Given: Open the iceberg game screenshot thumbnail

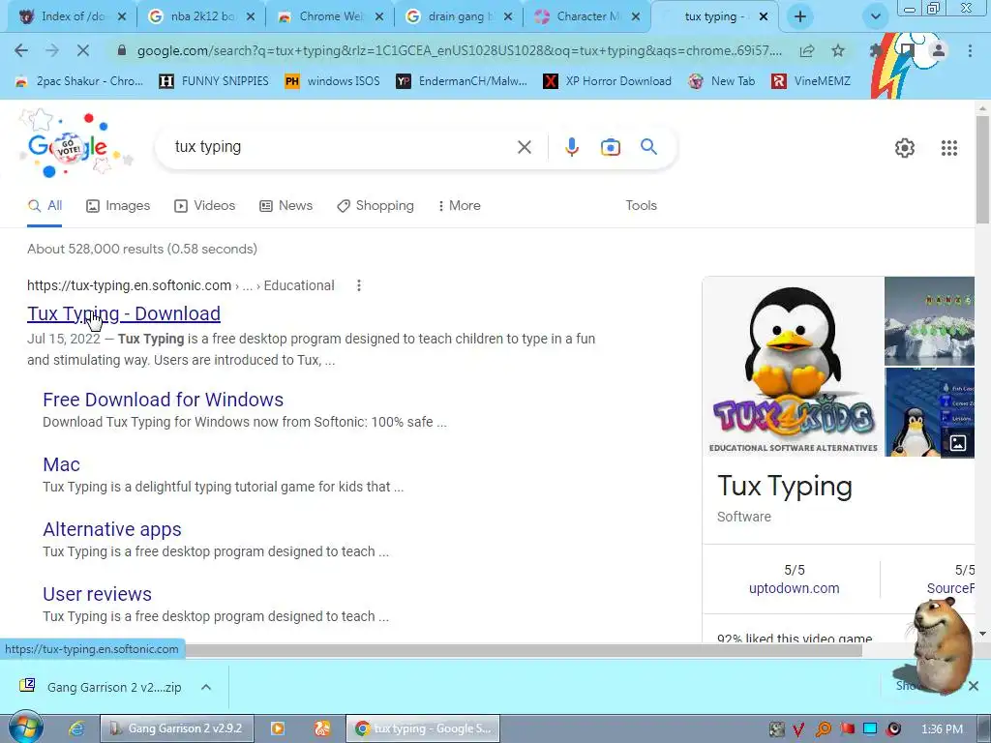Looking at the screenshot, I should (x=929, y=321).
